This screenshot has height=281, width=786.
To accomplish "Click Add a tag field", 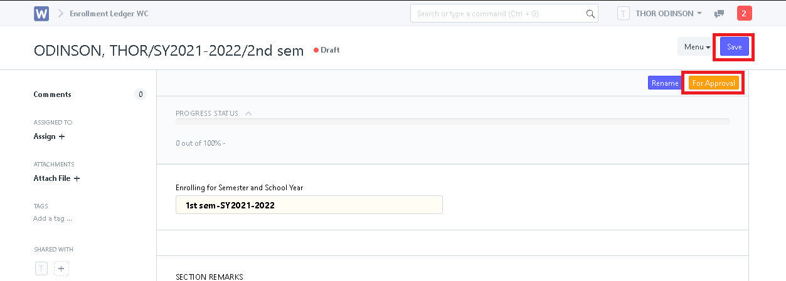I will pyautogui.click(x=53, y=218).
